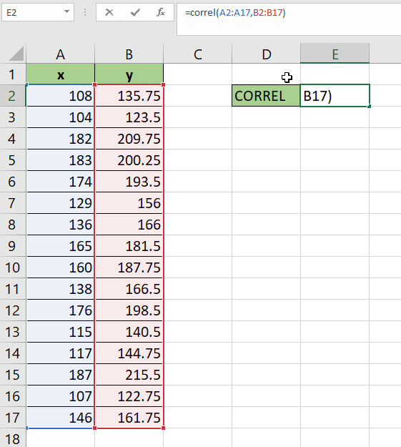Click cell with value 183
The height and width of the screenshot is (447, 401).
tap(61, 160)
